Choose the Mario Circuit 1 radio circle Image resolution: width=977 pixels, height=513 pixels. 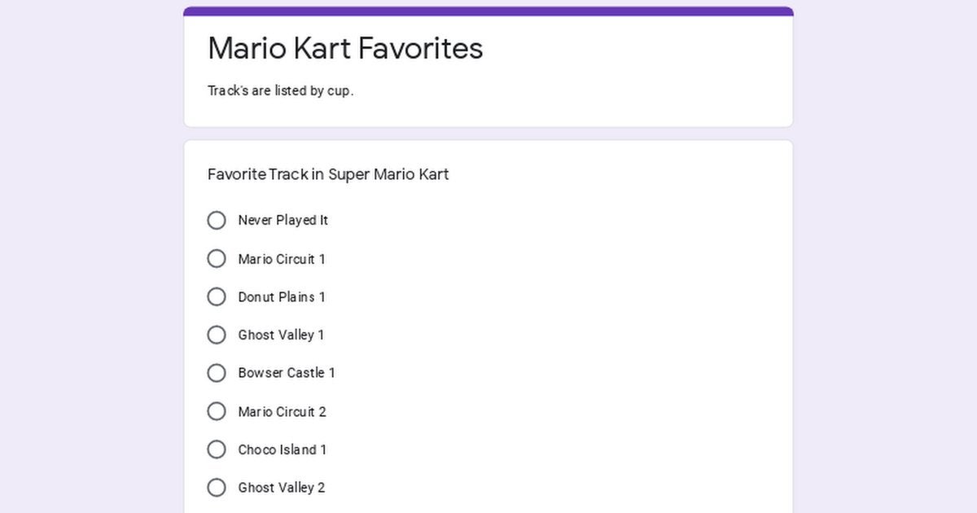tap(217, 259)
